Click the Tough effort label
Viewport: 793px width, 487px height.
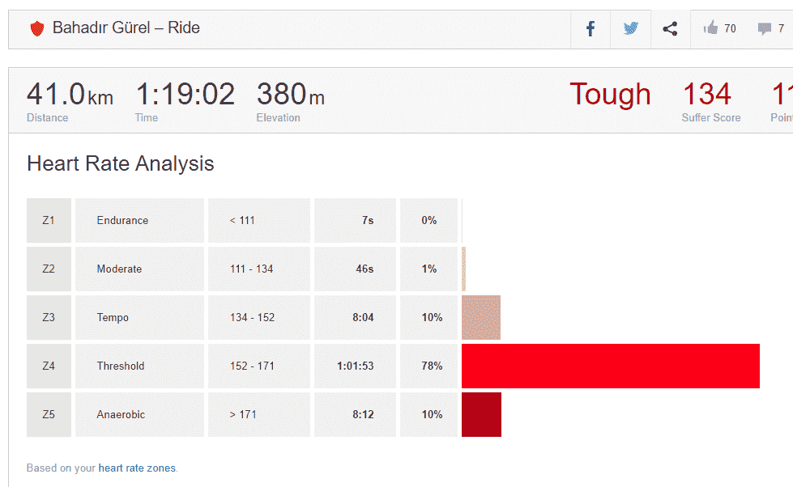pos(609,95)
